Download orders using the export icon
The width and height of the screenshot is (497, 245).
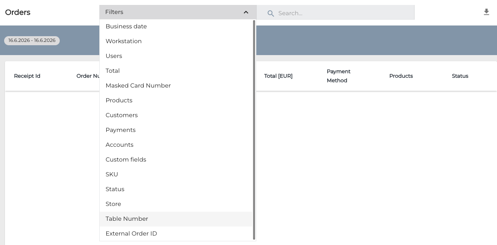pyautogui.click(x=486, y=12)
